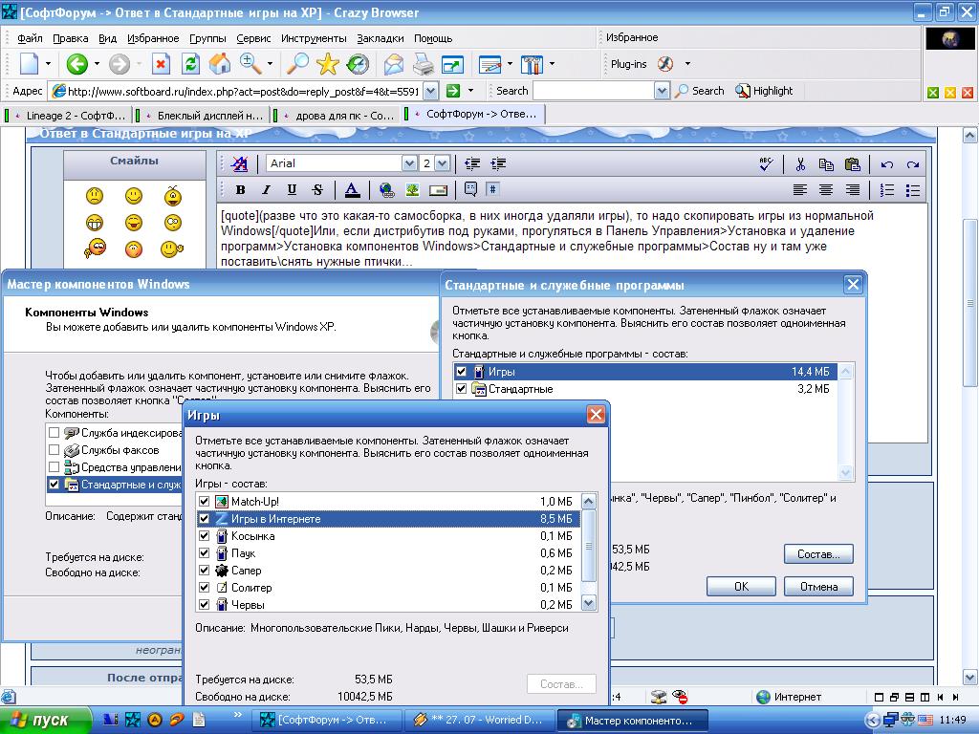Enable the Службы факсов component checkbox
The width and height of the screenshot is (979, 734).
coord(54,450)
